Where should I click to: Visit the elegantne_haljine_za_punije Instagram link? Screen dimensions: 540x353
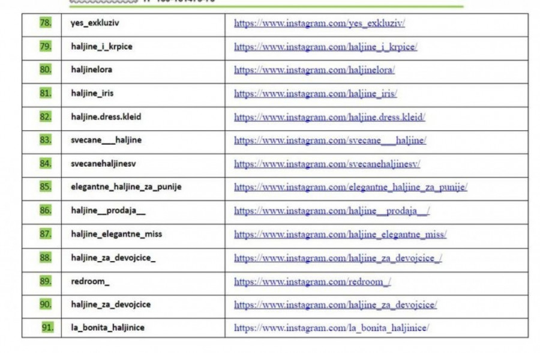350,187
